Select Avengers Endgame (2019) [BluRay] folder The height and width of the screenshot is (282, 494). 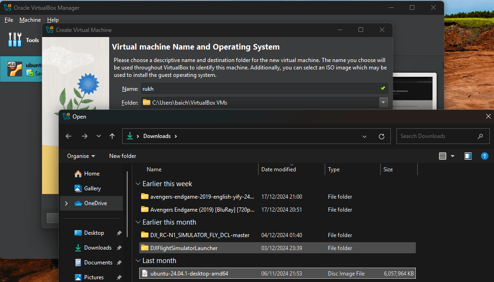[x=277, y=209]
